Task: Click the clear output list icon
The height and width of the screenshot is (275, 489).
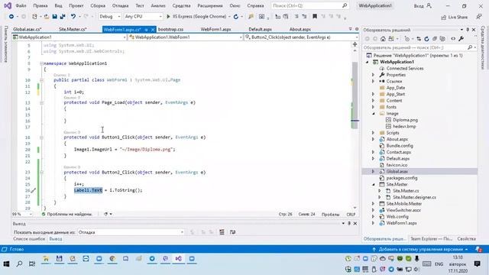Action: 222,232
